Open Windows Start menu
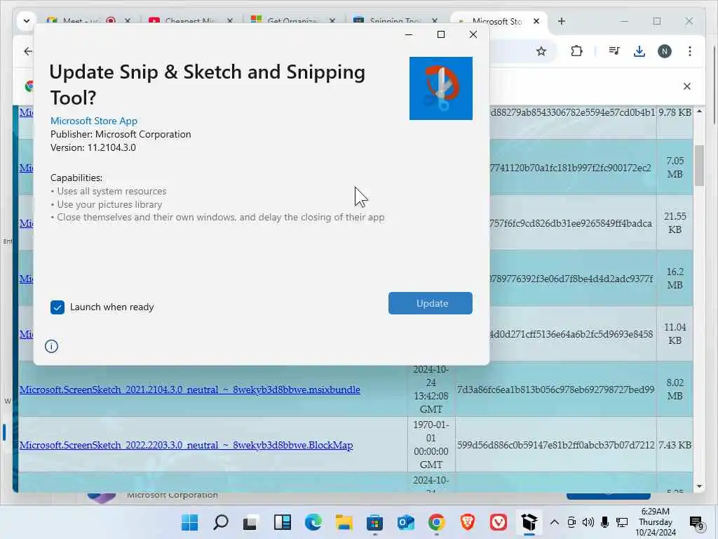 pos(189,522)
